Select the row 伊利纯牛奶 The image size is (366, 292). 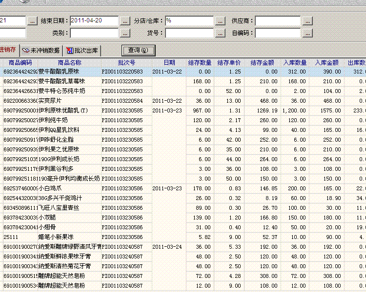(x=183, y=120)
